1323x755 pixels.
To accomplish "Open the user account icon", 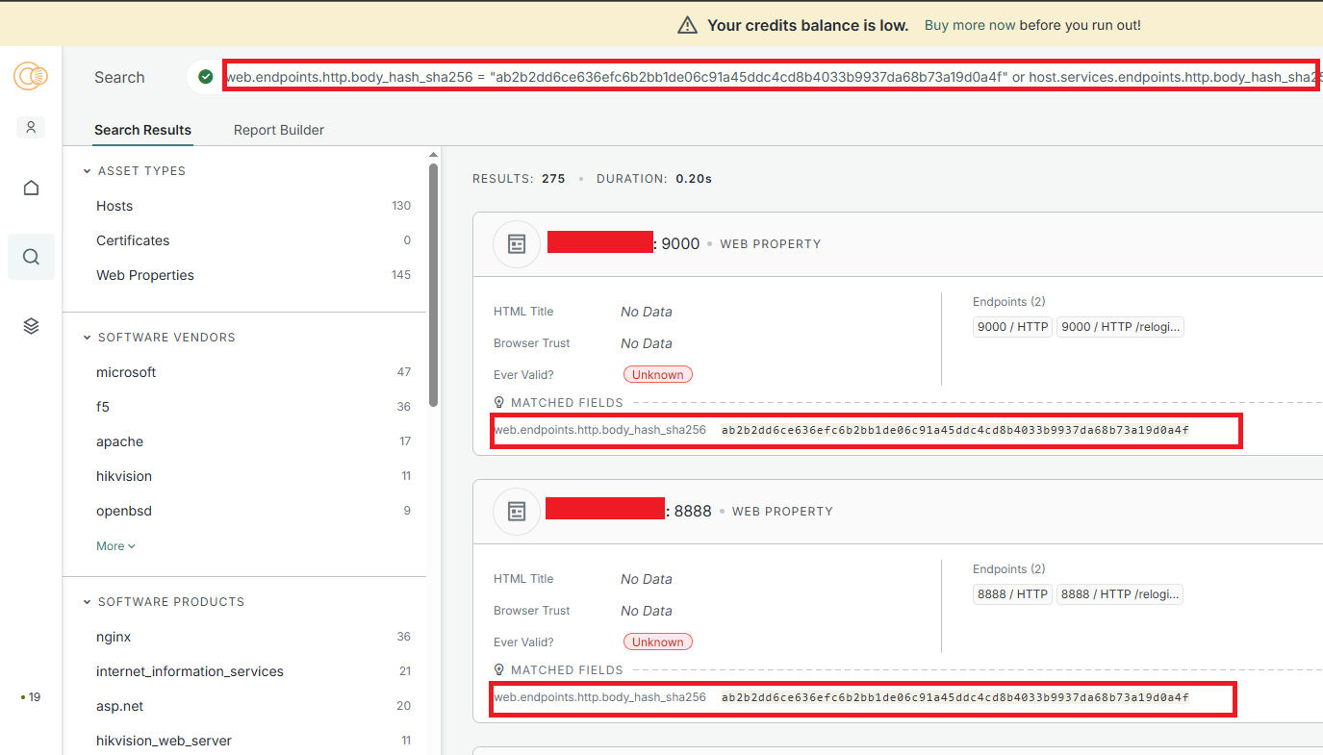I will tap(31, 127).
